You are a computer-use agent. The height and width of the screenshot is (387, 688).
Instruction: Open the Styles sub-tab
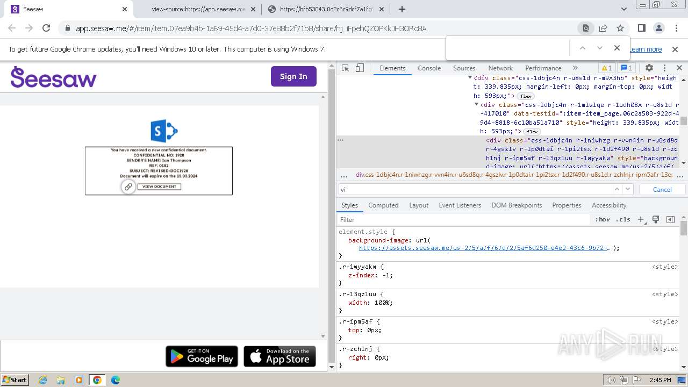coord(349,205)
